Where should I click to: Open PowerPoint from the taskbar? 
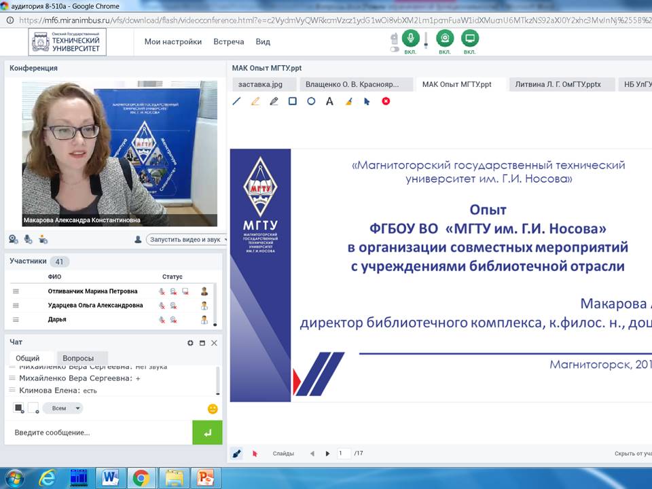pyautogui.click(x=205, y=477)
